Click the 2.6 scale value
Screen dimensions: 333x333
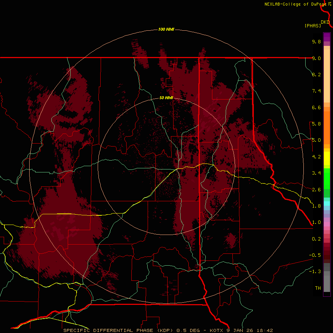[316, 190]
